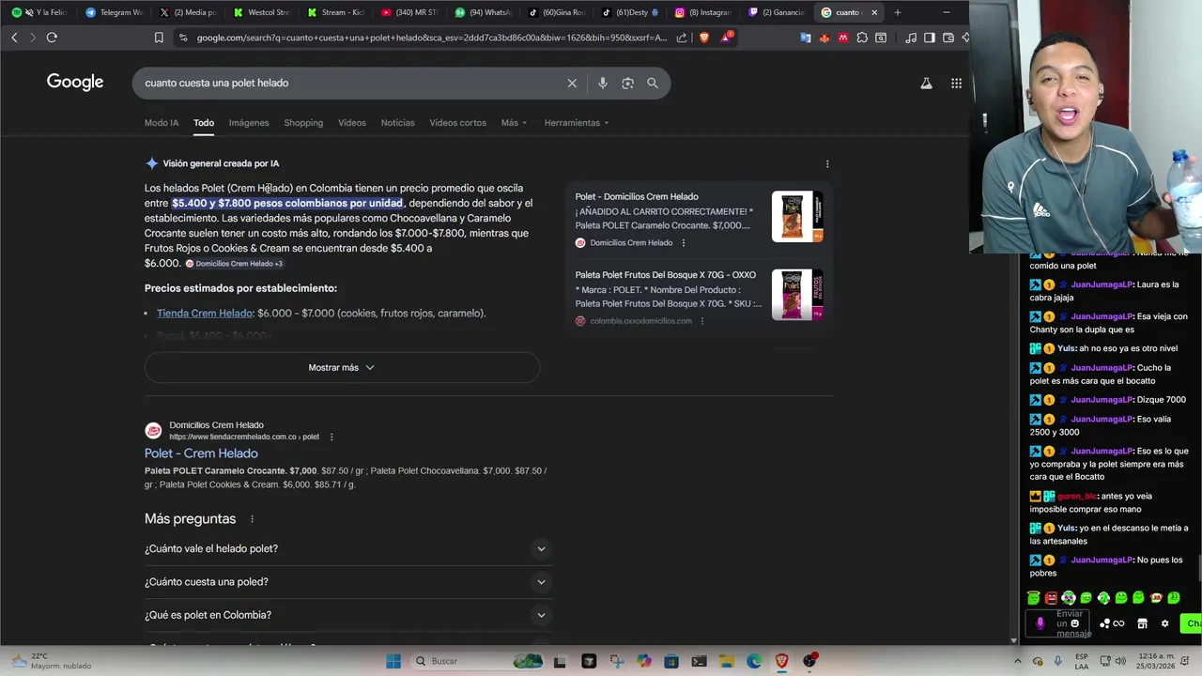Open Polet - Crem Helado result link
1202x676 pixels.
(201, 453)
